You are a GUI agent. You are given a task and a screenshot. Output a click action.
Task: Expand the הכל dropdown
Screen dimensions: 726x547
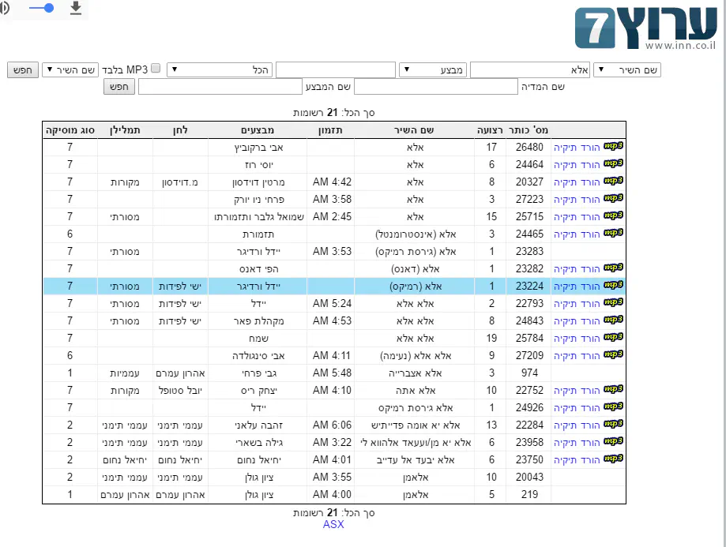coord(220,70)
